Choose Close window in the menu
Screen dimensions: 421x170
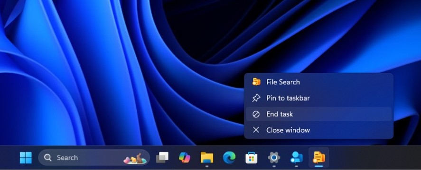318,130
